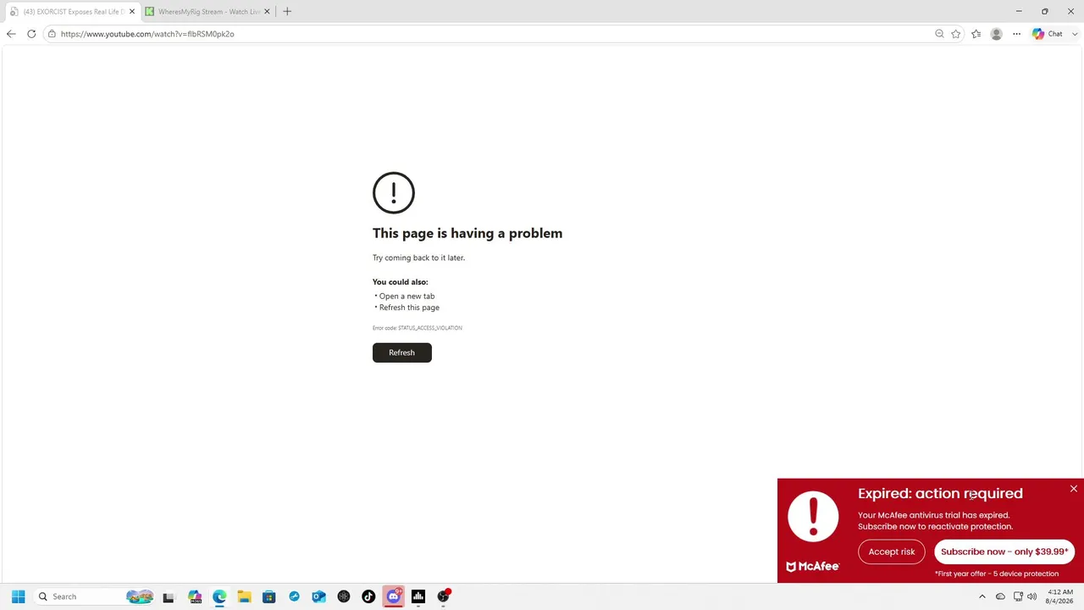Open Microsoft Store from the taskbar
This screenshot has width=1084, height=610.
[x=269, y=596]
